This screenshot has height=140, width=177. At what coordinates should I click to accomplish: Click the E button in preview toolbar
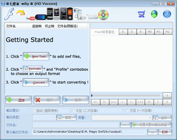(123, 32)
